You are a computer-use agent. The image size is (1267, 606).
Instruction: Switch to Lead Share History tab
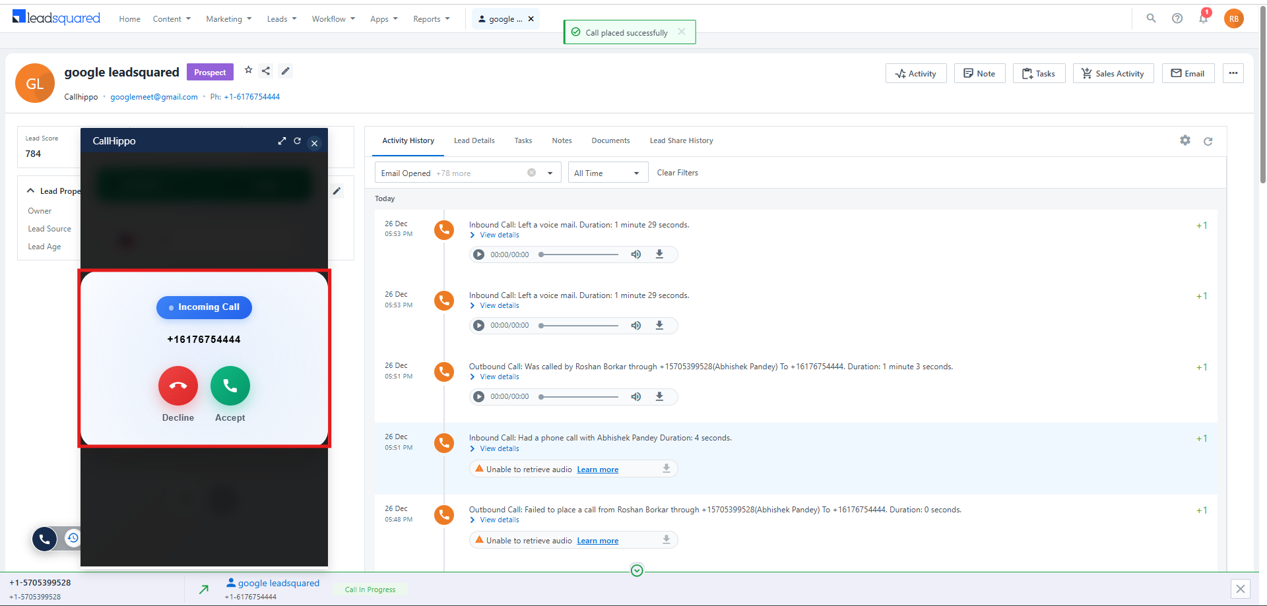click(681, 140)
